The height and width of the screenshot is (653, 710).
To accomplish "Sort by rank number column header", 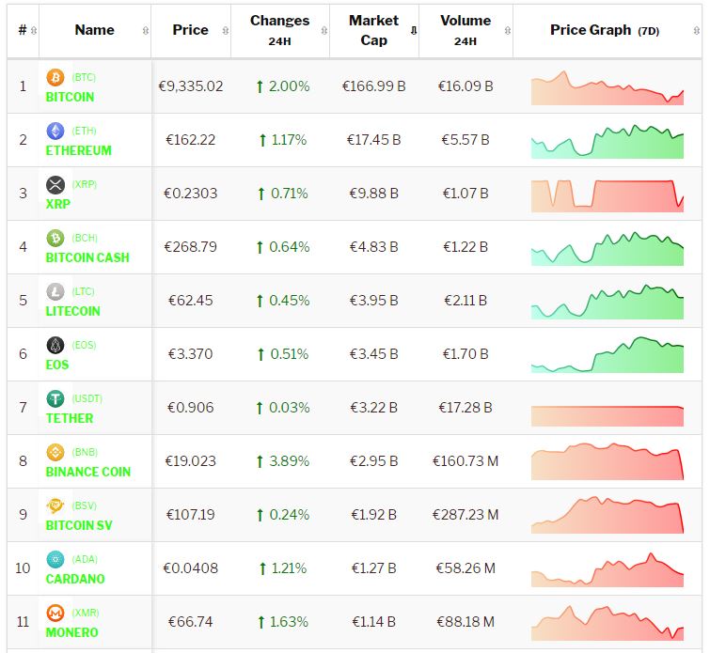I will pos(23,30).
